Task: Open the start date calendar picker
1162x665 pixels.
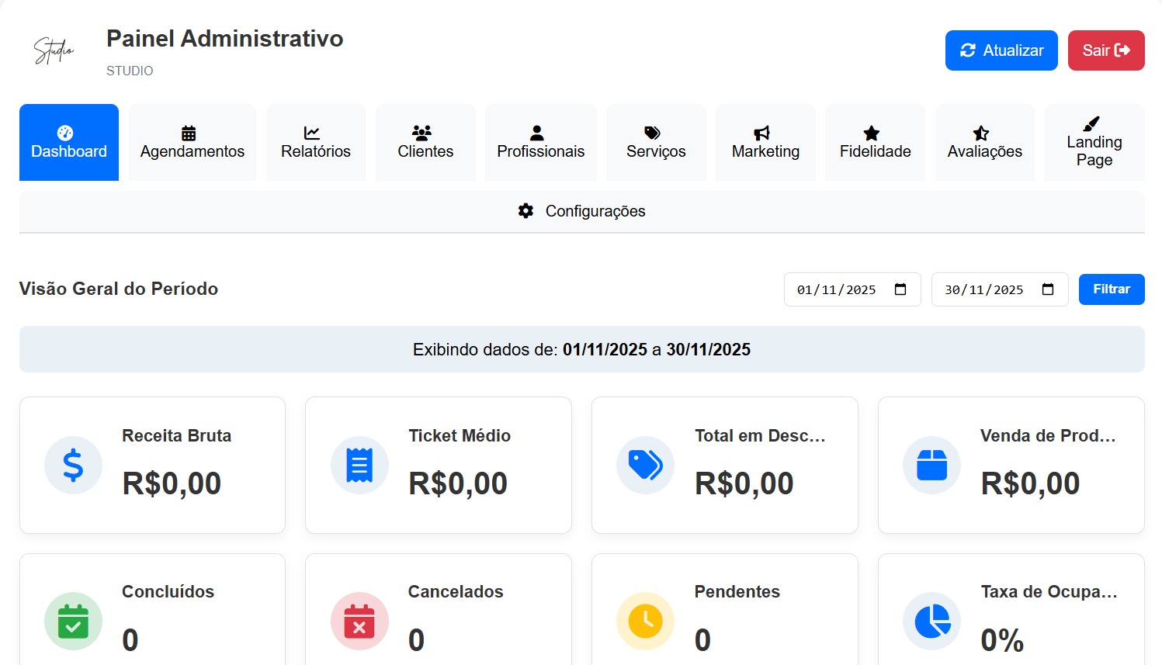Action: coord(900,289)
